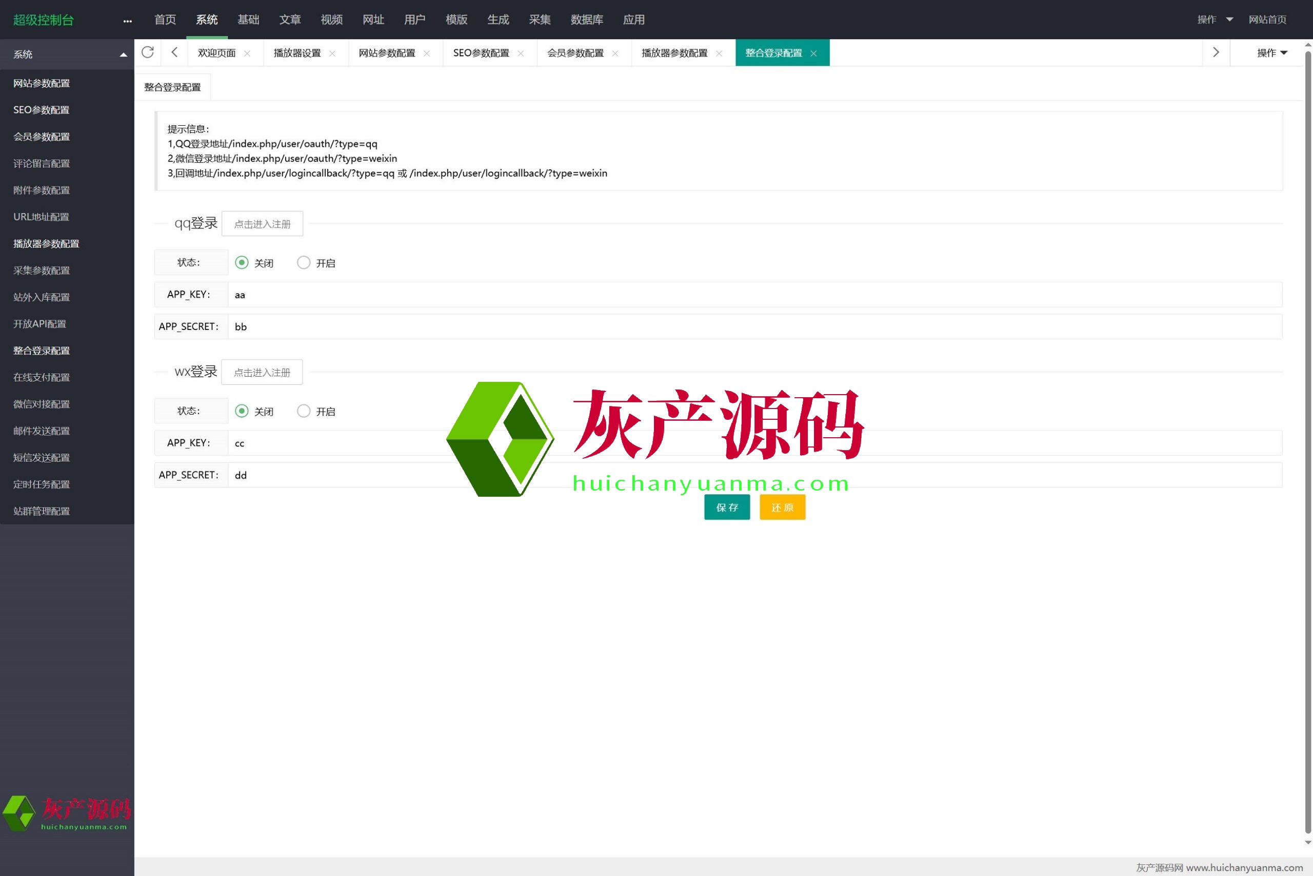Click the 还原 button
Screen dimensions: 1313x876
(x=782, y=507)
